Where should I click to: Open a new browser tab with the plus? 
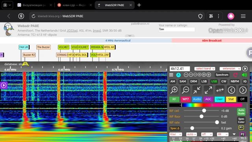point(139,5)
